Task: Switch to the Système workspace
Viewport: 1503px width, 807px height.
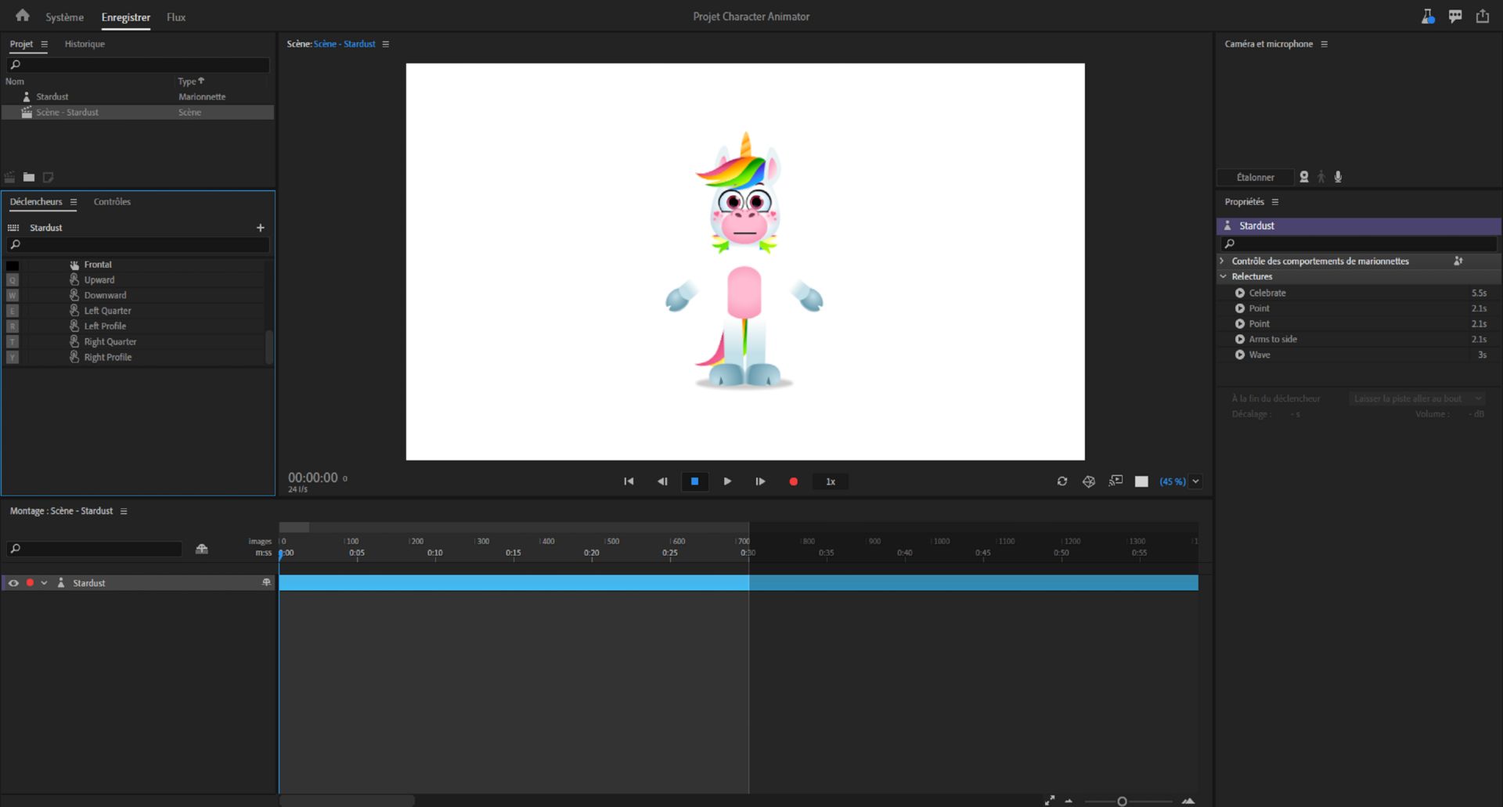Action: point(64,17)
